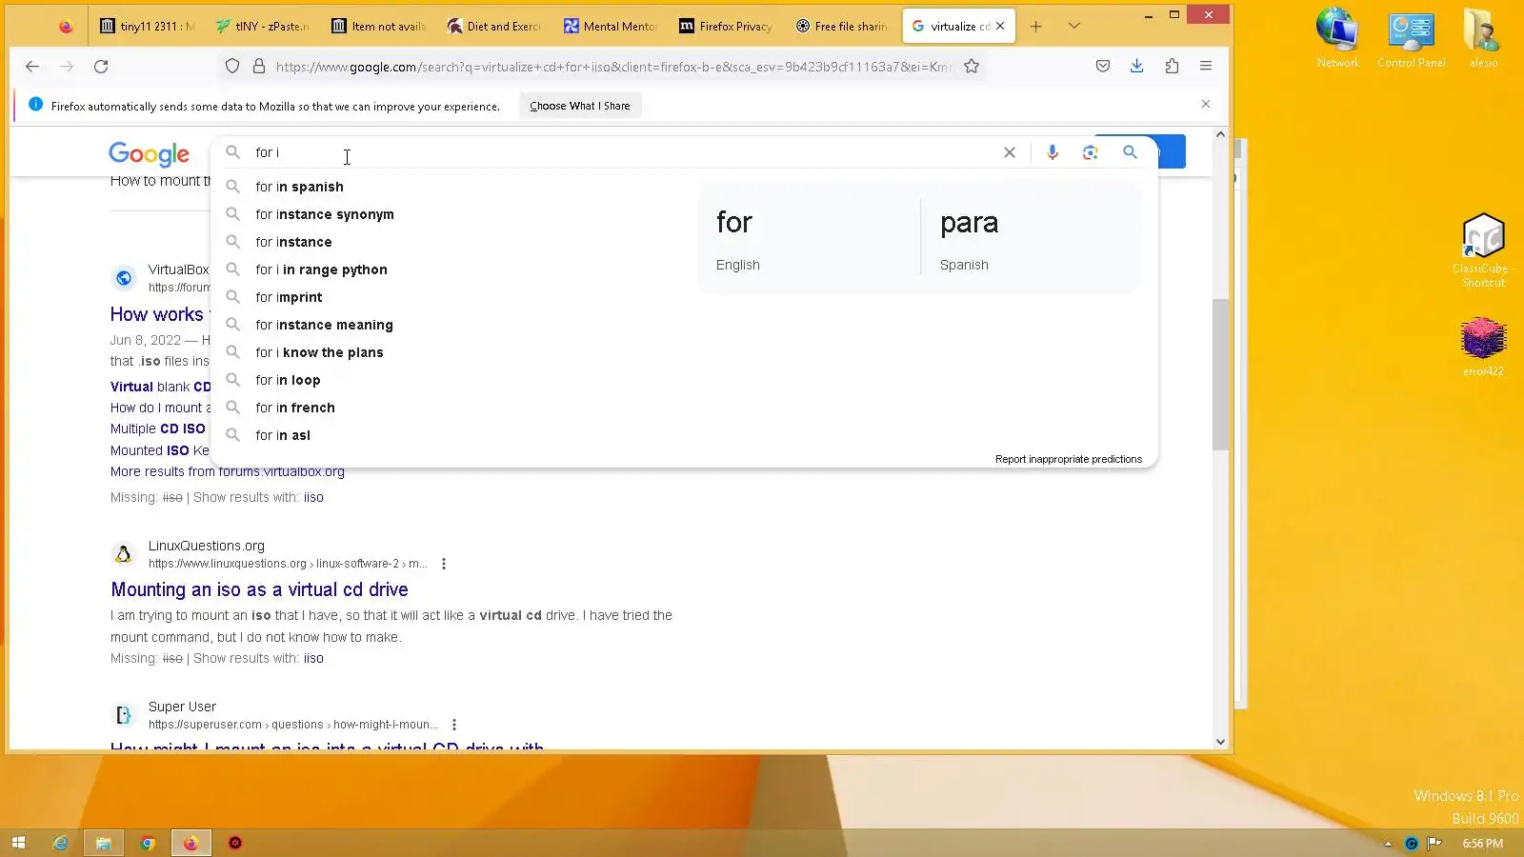Start Google voice search with microphone
The image size is (1524, 857).
coord(1053,152)
